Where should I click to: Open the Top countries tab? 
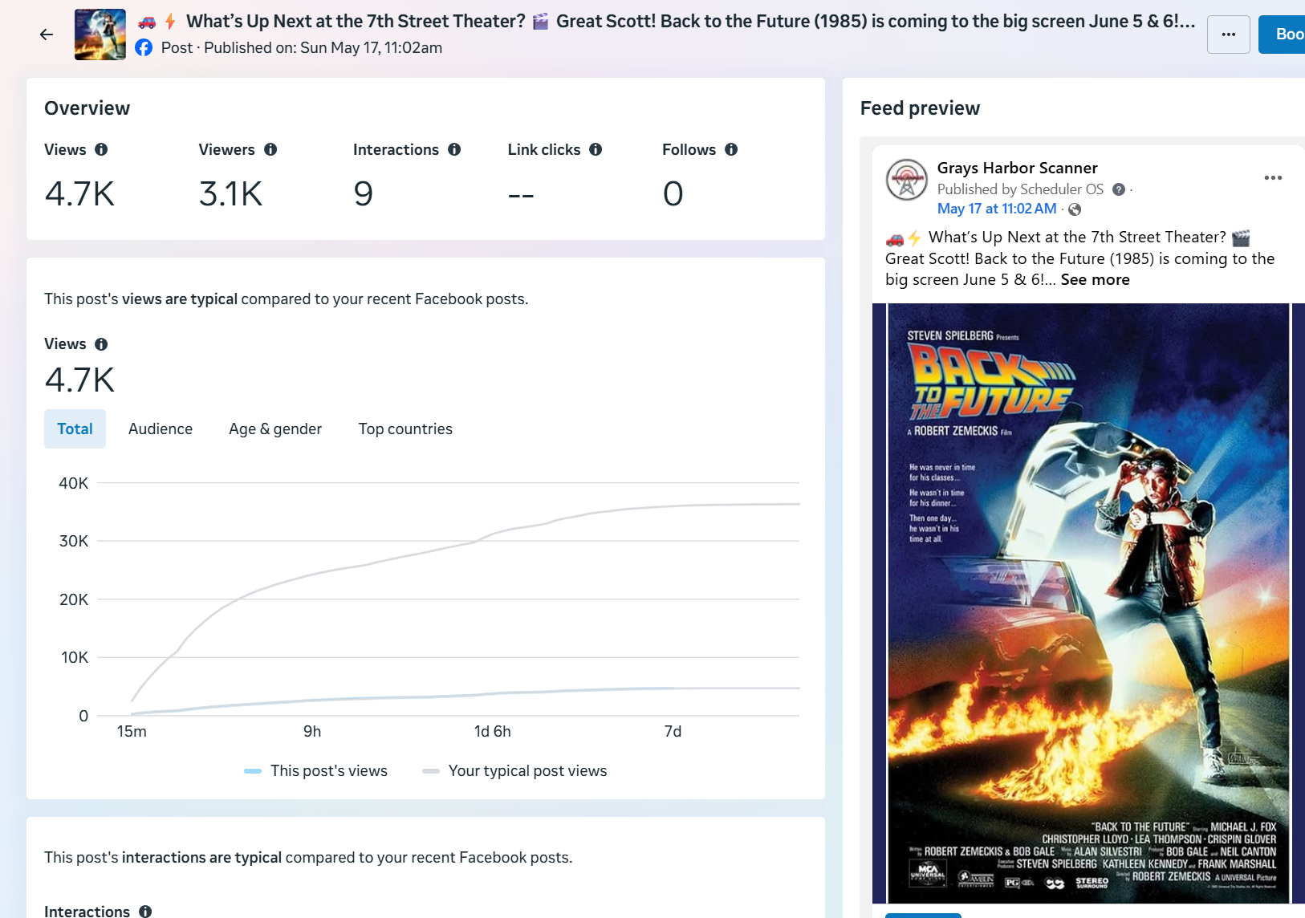(405, 429)
